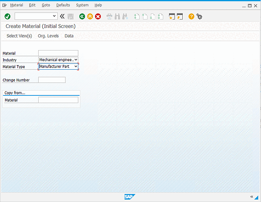Click the red Cancel icon
Image resolution: width=261 pixels, height=202 pixels.
click(x=98, y=16)
